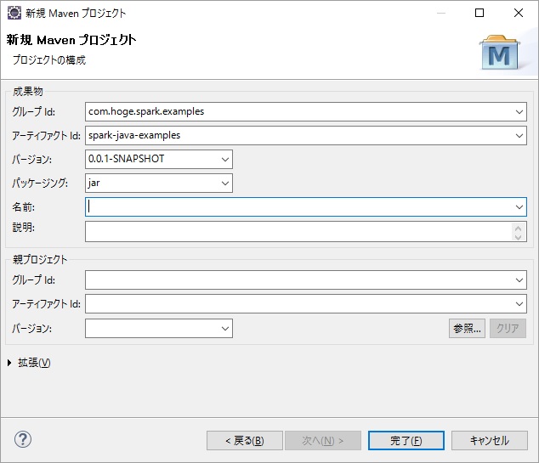Click the help question mark icon
The width and height of the screenshot is (539, 463).
[x=23, y=439]
